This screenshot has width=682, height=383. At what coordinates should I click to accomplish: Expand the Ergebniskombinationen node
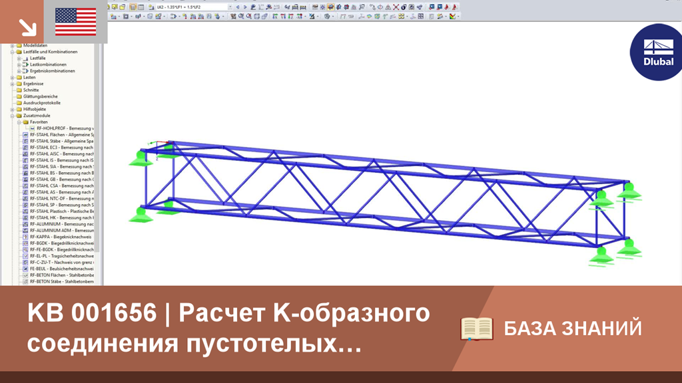pyautogui.click(x=19, y=71)
